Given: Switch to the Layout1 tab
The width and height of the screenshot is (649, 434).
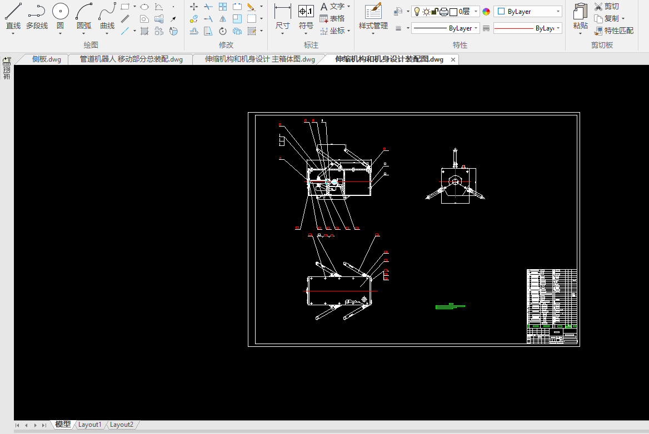Looking at the screenshot, I should (90, 425).
